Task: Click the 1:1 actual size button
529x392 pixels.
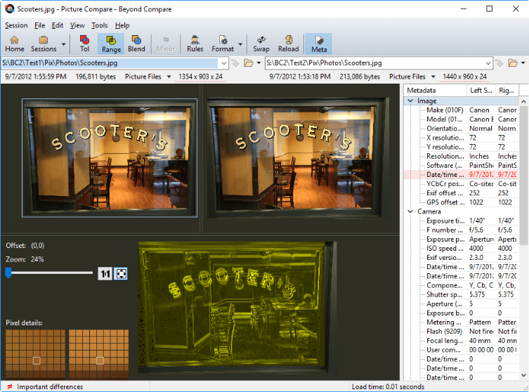Action: 105,274
